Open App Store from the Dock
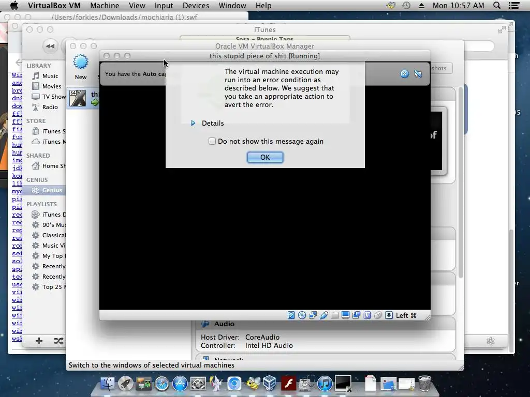The image size is (530, 397). pyautogui.click(x=180, y=384)
